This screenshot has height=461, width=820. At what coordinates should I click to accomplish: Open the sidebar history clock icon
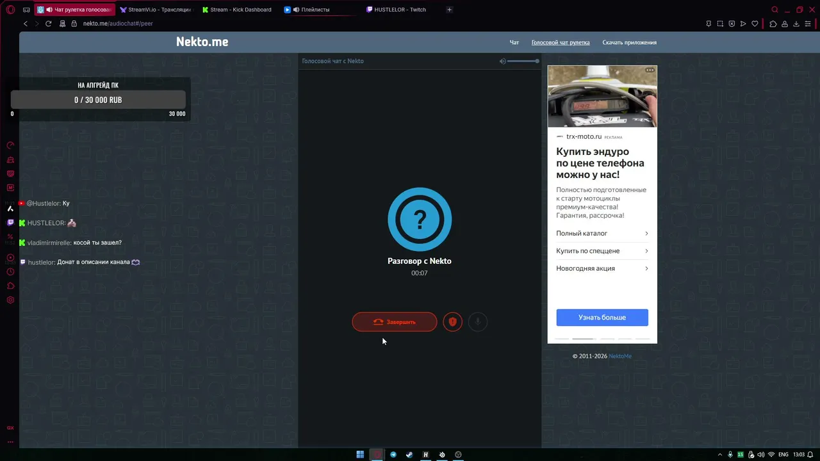point(10,271)
